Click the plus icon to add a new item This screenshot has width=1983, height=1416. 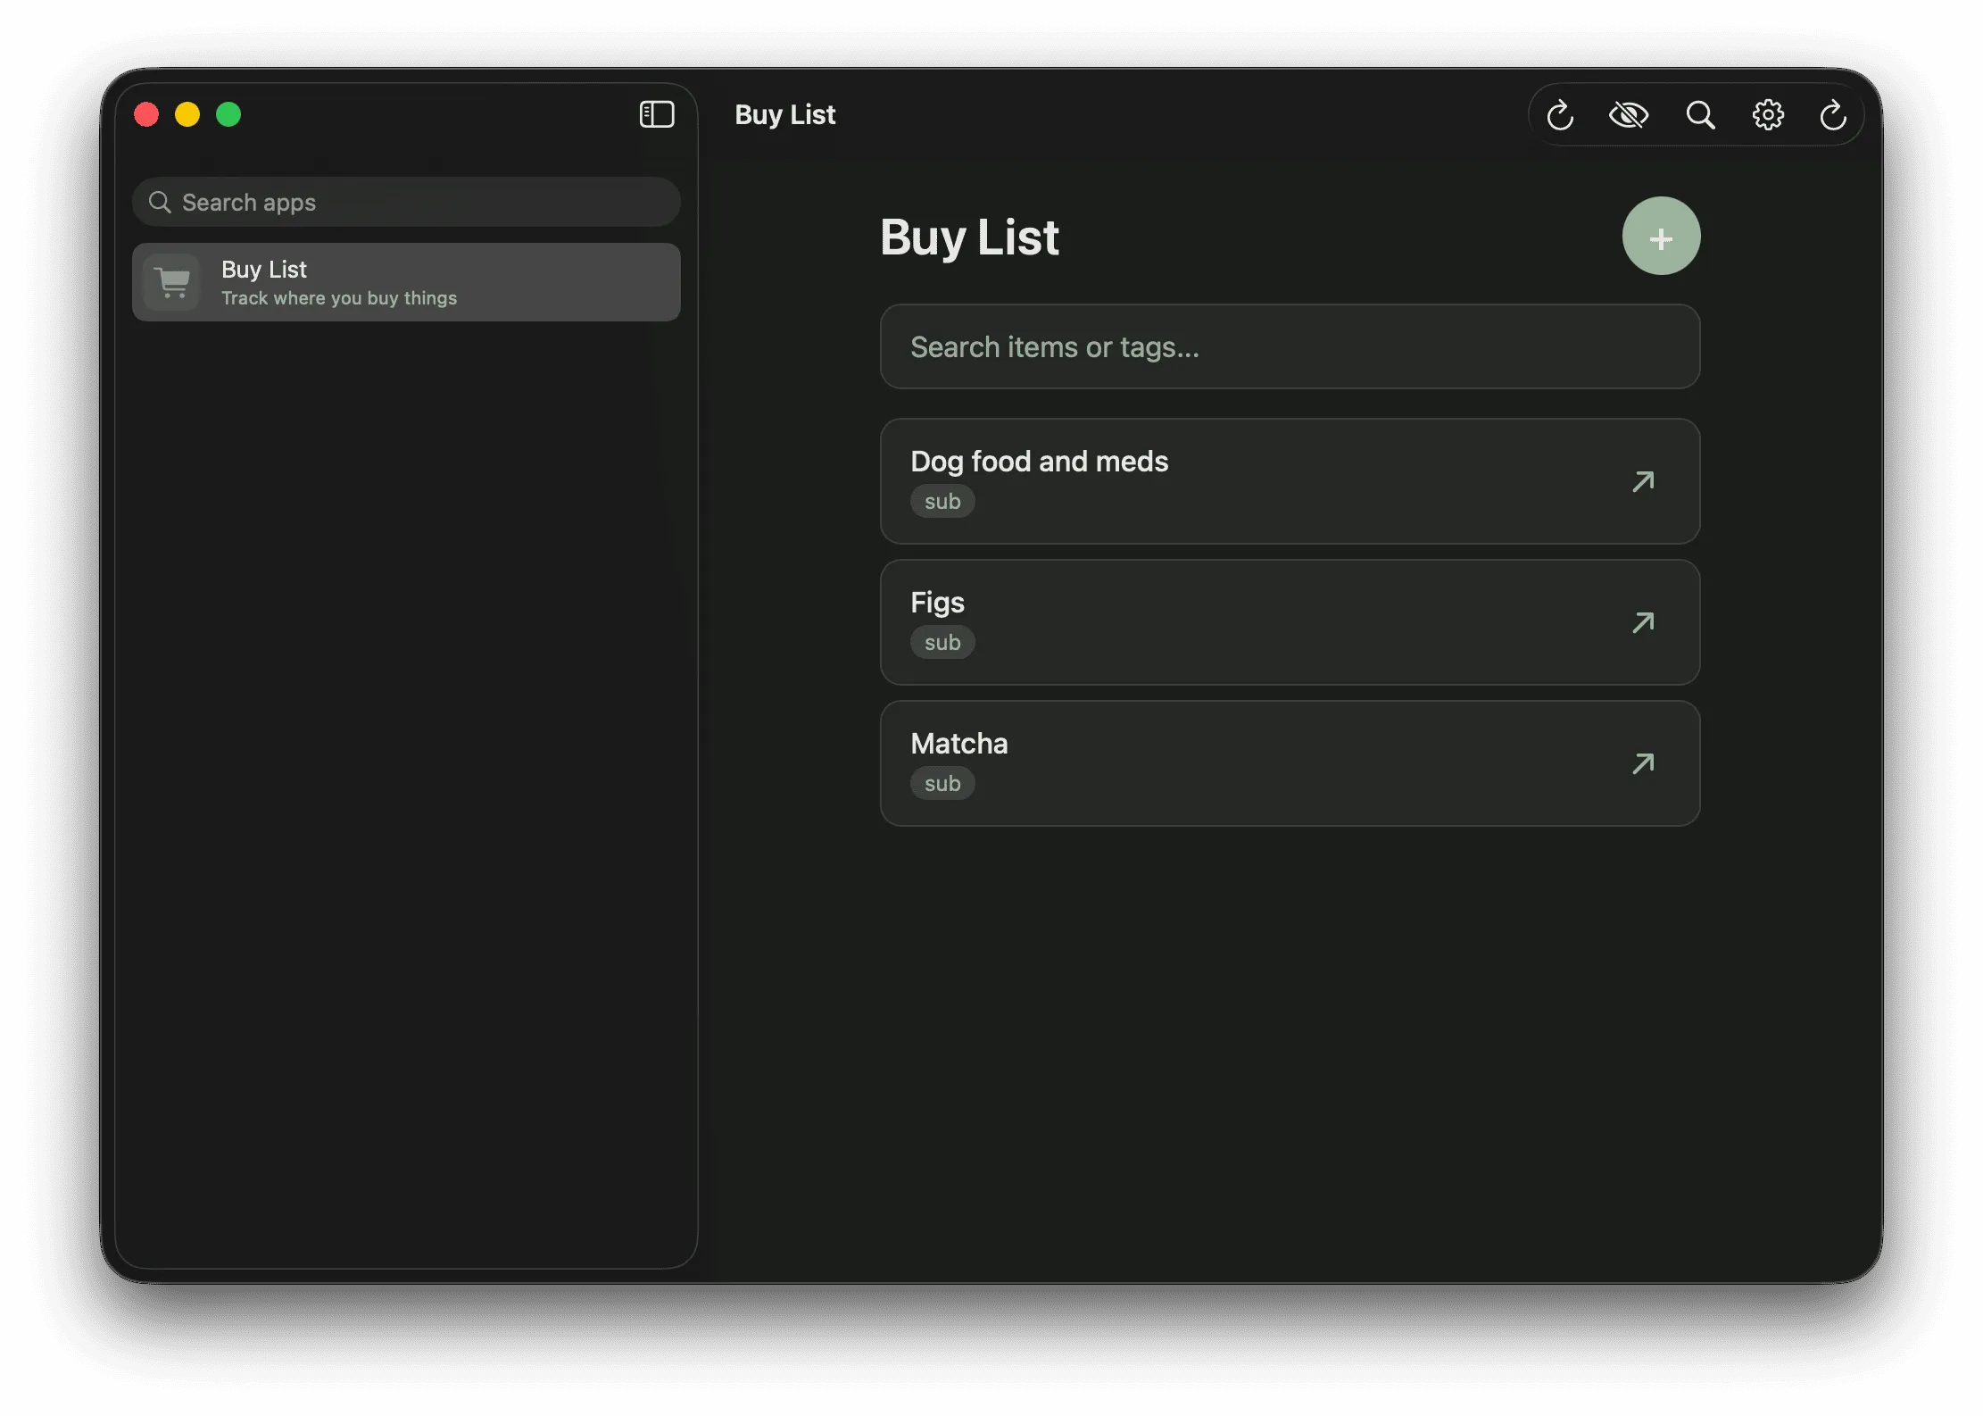1661,236
